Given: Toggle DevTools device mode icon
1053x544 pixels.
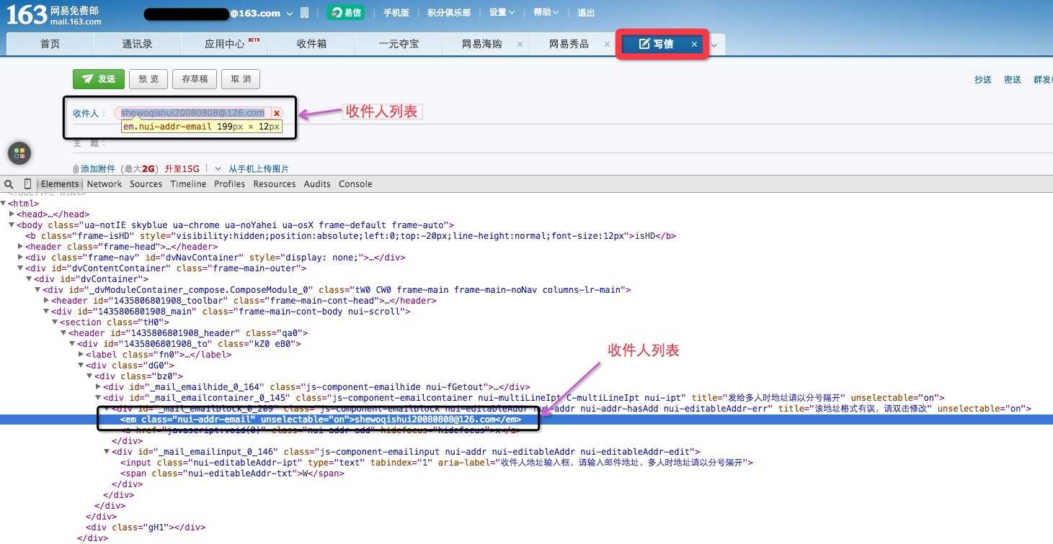Looking at the screenshot, I should coord(28,184).
